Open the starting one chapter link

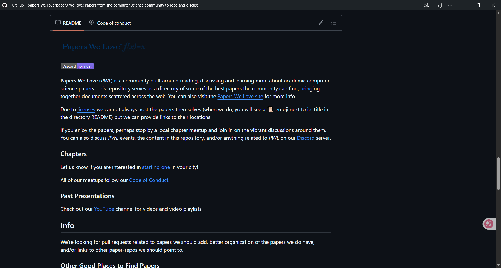(x=156, y=167)
